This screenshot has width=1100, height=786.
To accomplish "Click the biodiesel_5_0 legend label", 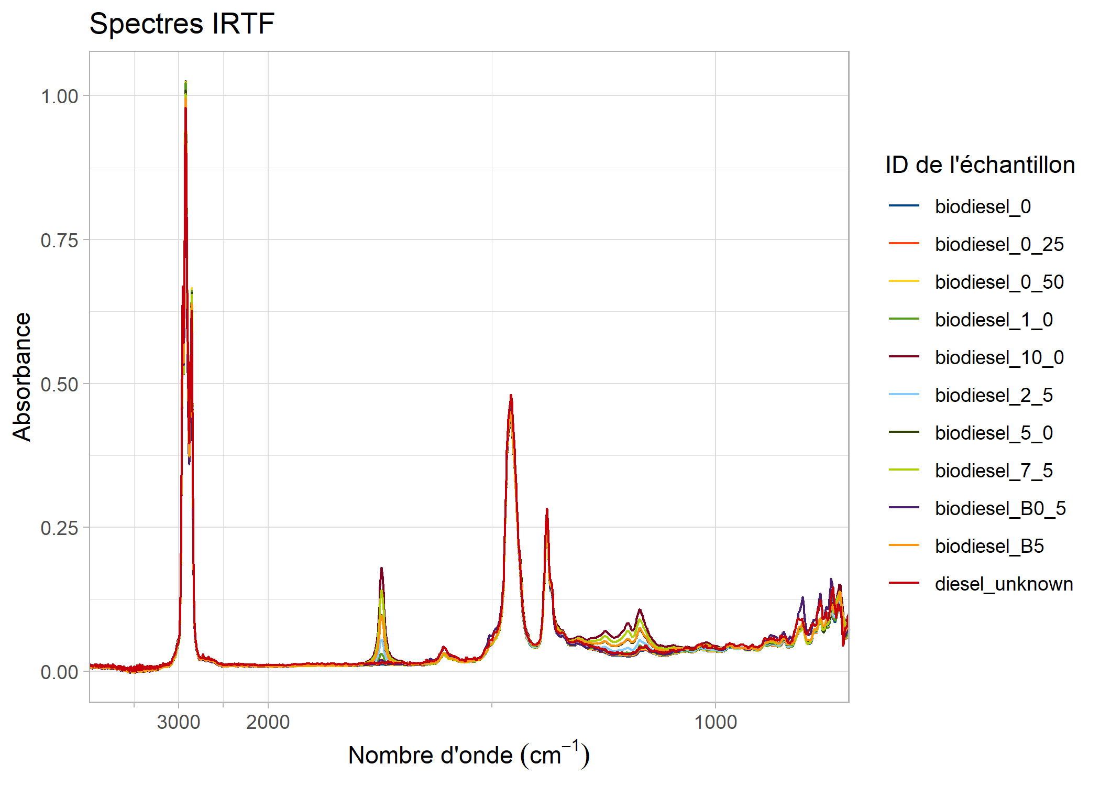I will coord(994,433).
